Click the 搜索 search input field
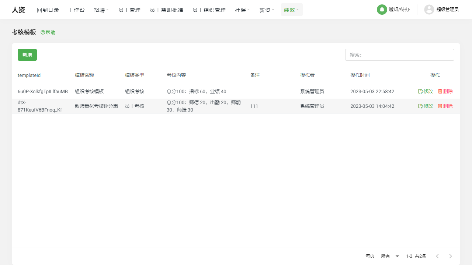 [400, 54]
